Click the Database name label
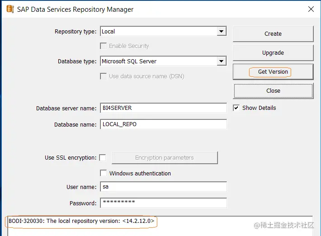The height and width of the screenshot is (236, 321). [75, 125]
